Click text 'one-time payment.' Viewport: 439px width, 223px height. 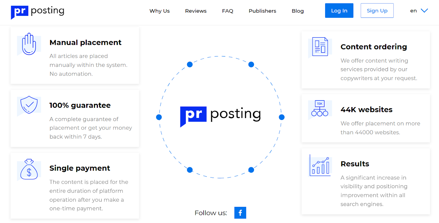coord(76,208)
